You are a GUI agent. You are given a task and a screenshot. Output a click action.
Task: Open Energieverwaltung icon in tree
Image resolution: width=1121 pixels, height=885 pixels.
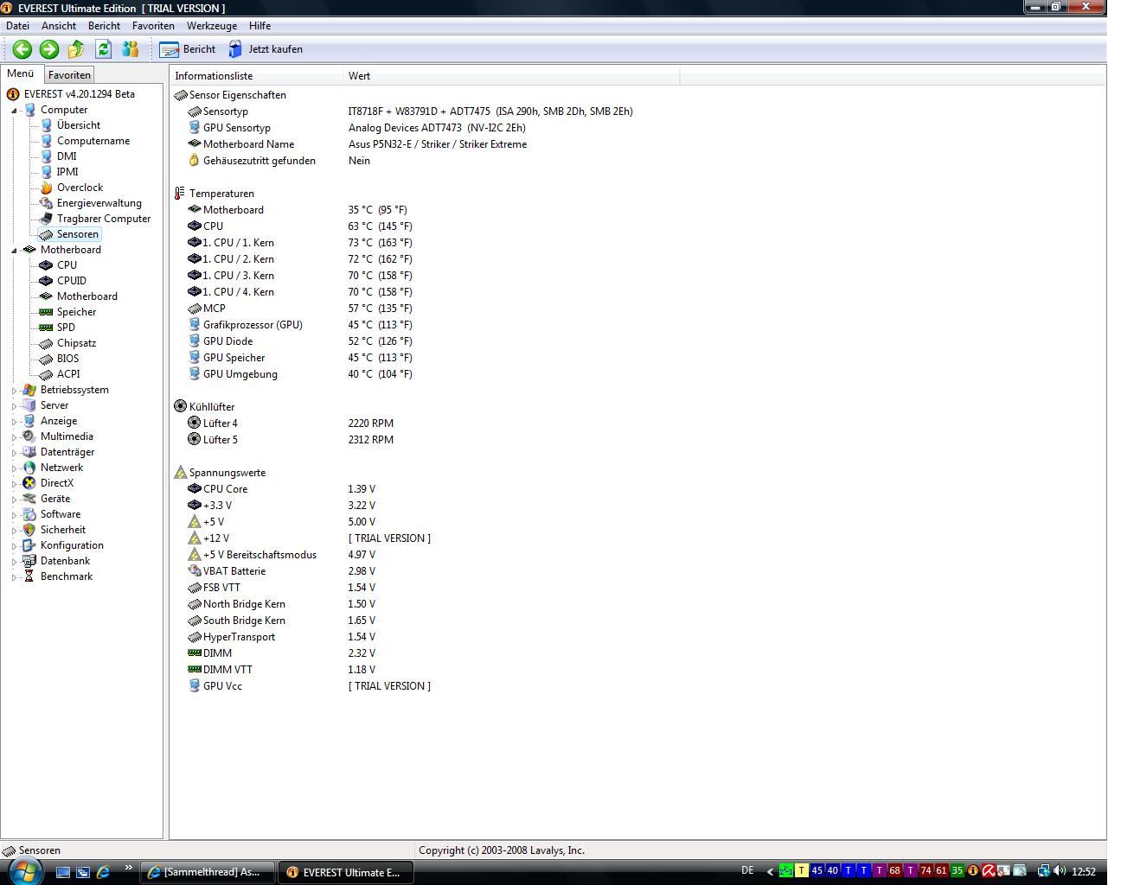click(x=47, y=203)
